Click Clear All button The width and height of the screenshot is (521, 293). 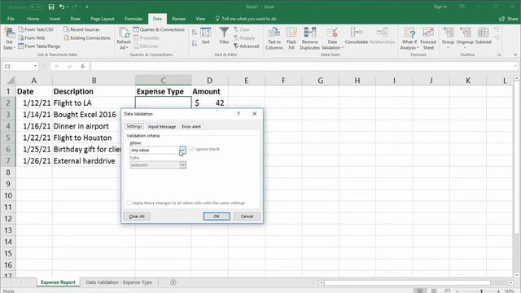[137, 216]
